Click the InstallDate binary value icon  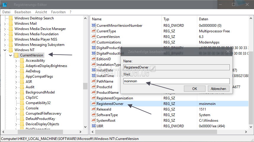pos(94,70)
